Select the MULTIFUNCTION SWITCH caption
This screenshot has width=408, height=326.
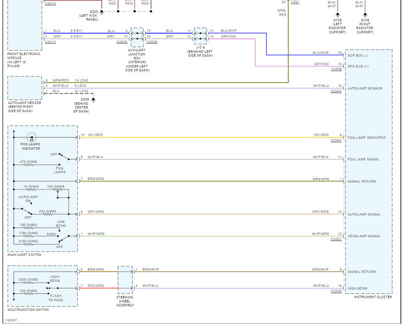click(28, 310)
